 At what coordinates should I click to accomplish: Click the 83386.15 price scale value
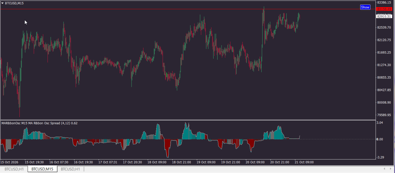[384, 2]
